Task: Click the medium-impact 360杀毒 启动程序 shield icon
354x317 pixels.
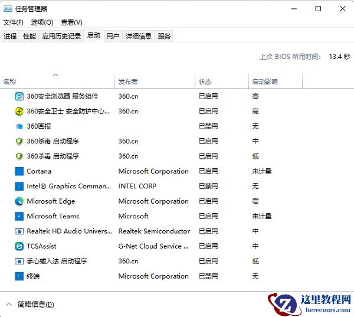Action: [19, 142]
